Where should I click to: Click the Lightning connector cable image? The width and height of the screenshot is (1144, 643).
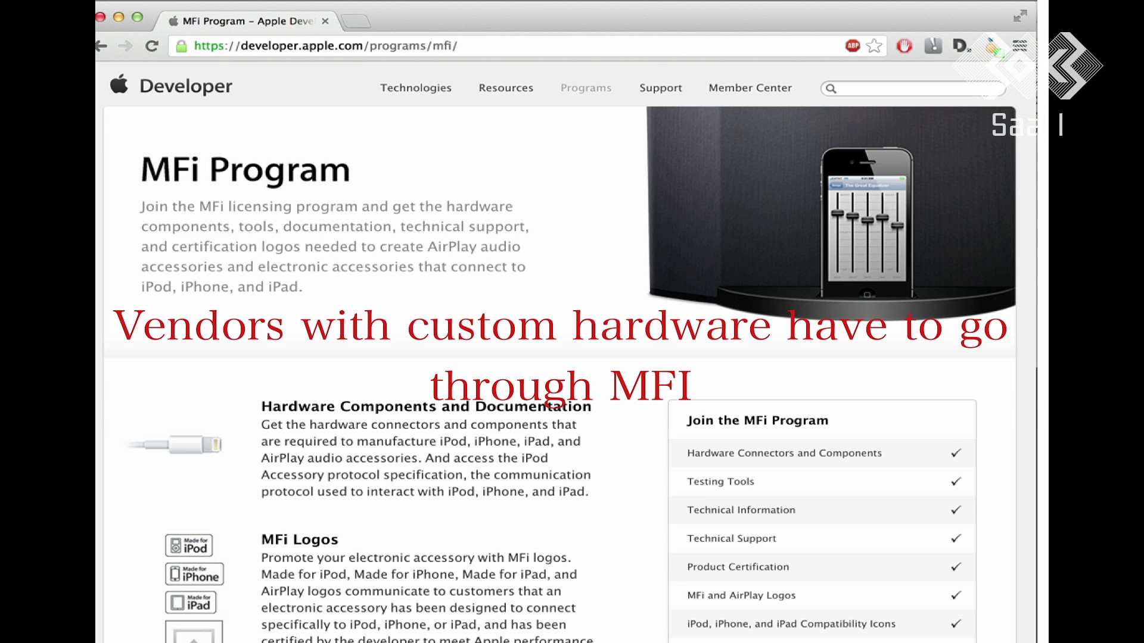tap(174, 444)
